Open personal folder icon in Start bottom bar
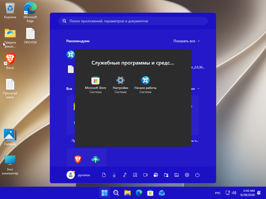Viewport: 266px width, 199px height. click(x=166, y=175)
